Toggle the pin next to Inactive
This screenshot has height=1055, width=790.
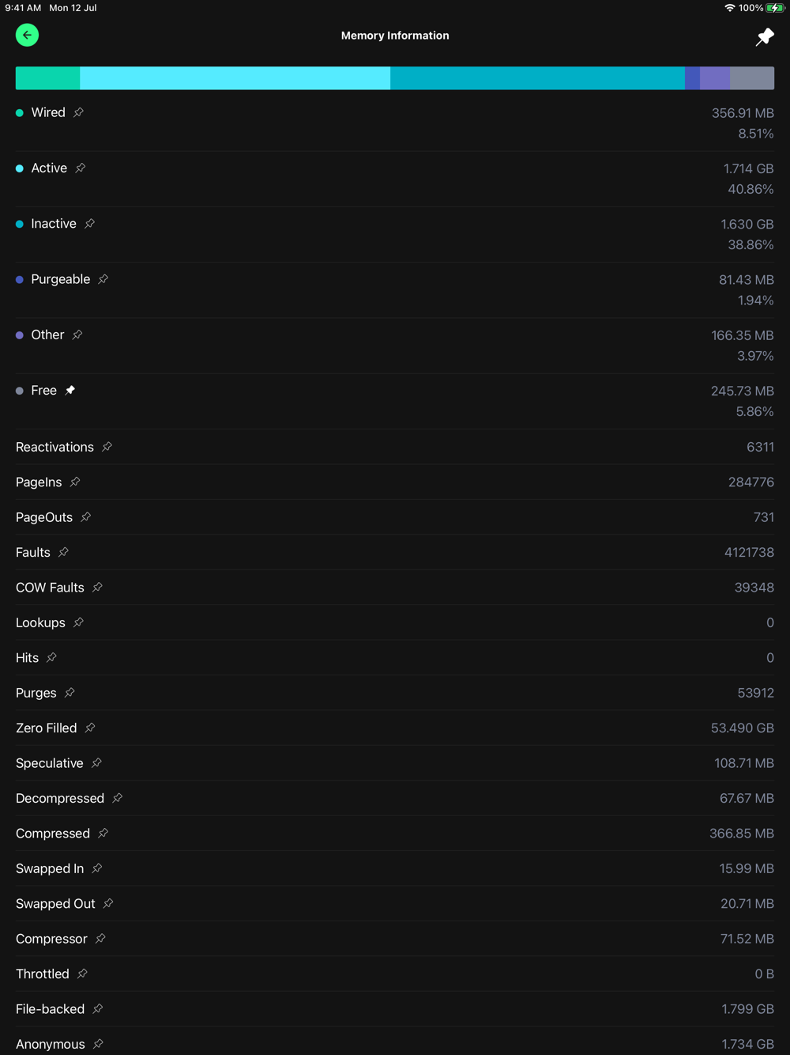point(90,224)
